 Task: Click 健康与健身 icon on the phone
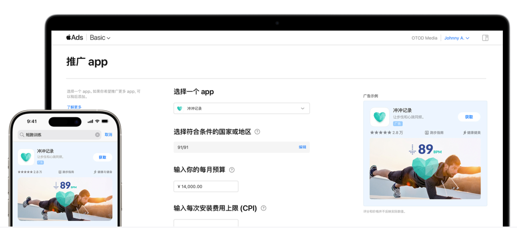(x=95, y=172)
